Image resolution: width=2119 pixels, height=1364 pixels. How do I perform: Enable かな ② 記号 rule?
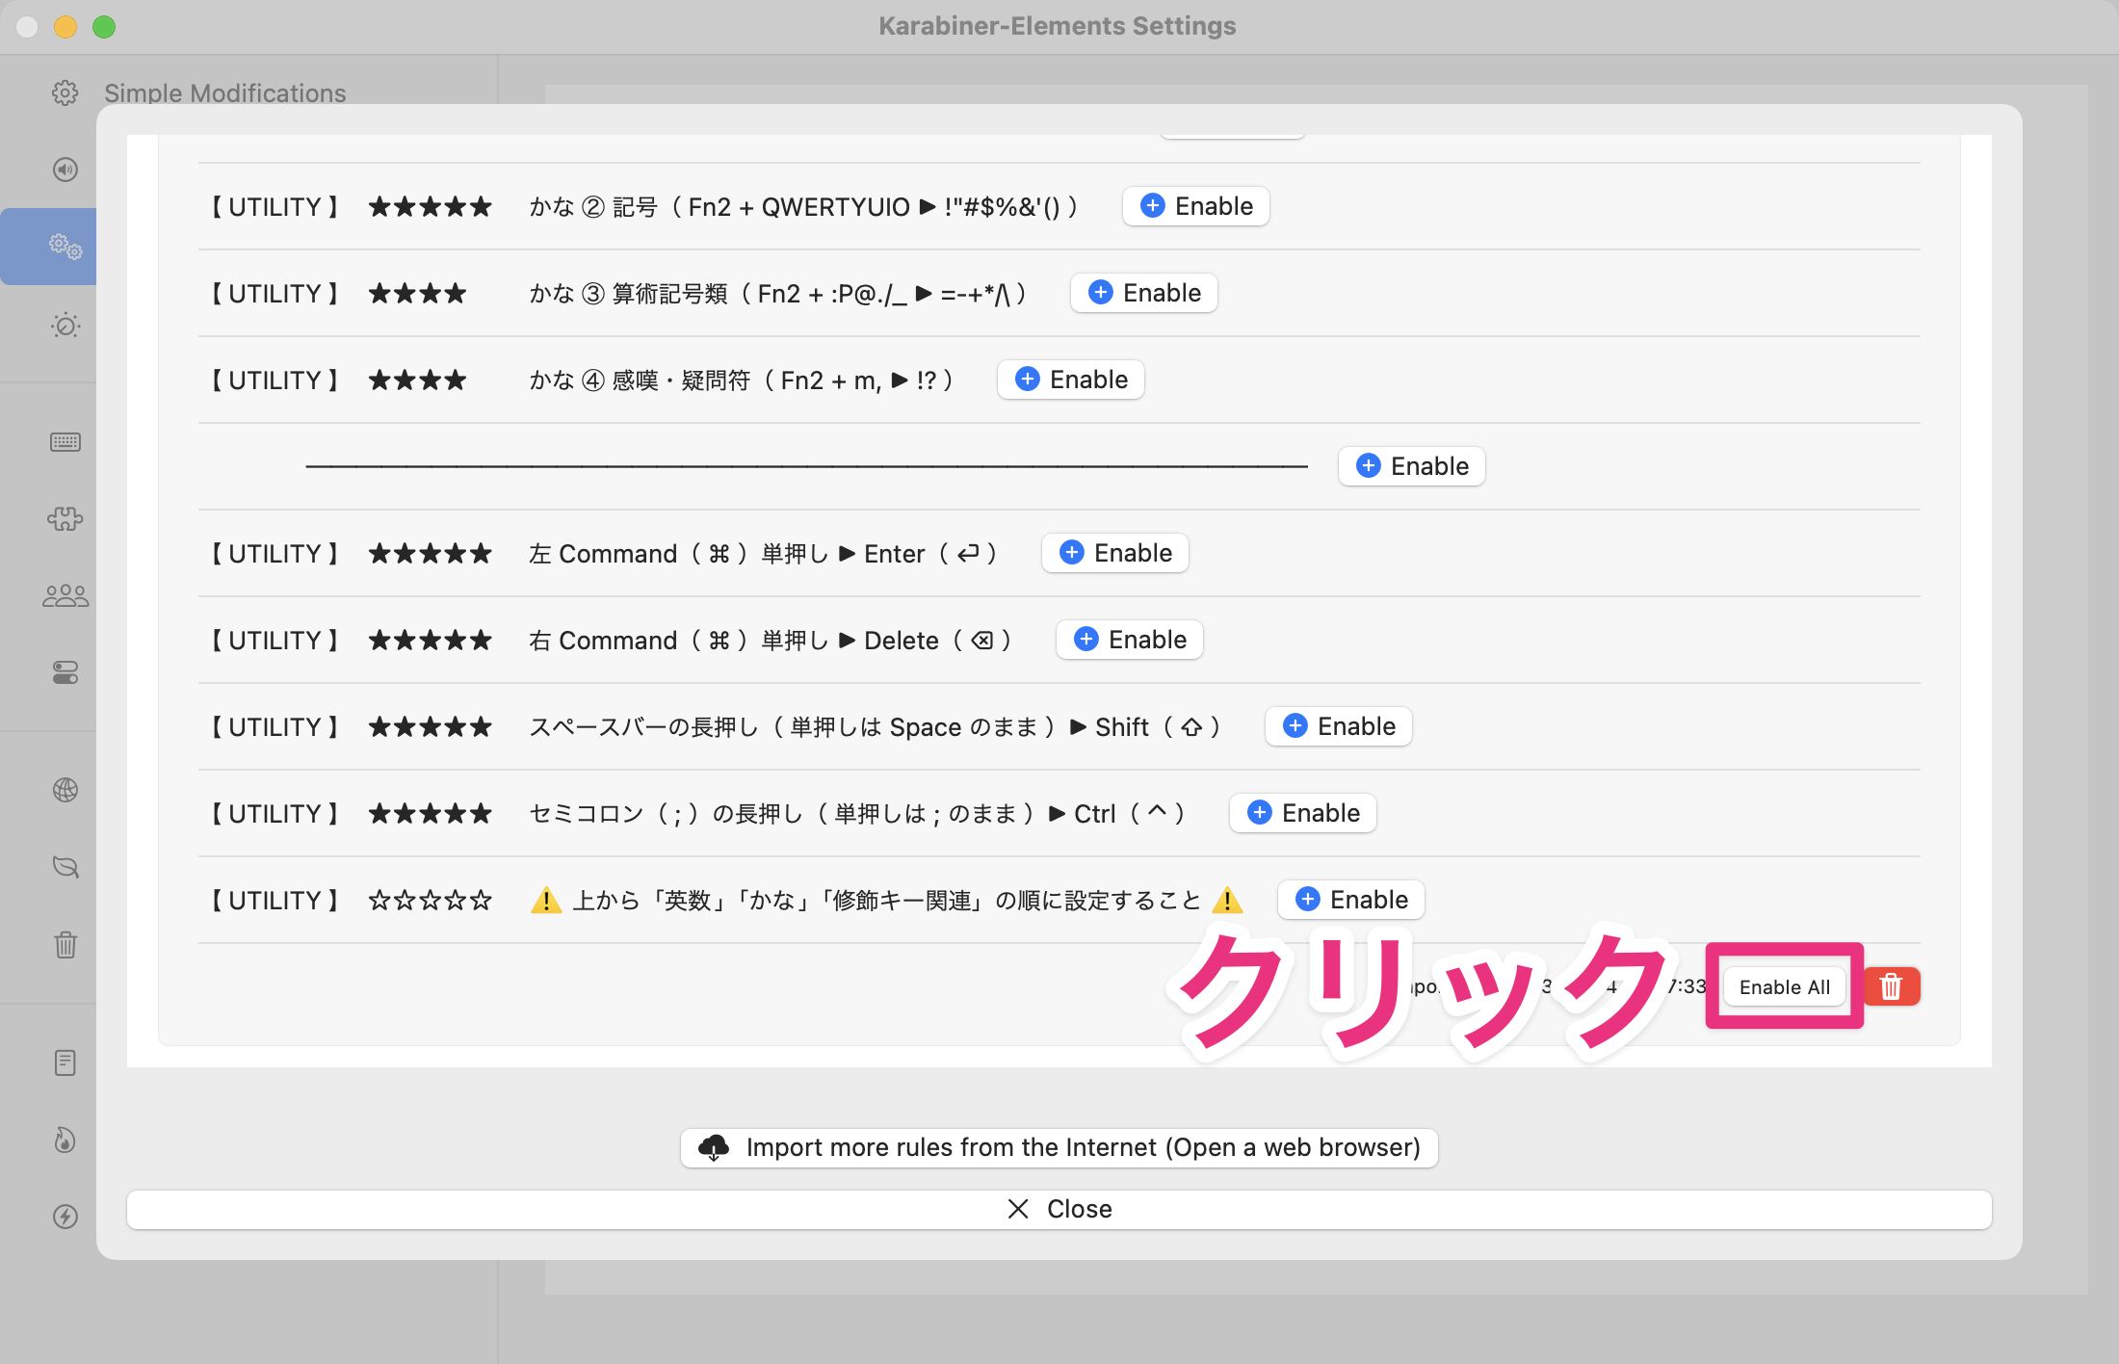click(x=1196, y=206)
